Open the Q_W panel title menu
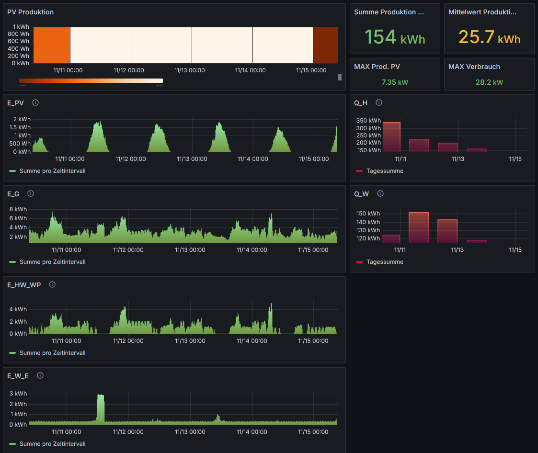The image size is (538, 453). click(361, 194)
